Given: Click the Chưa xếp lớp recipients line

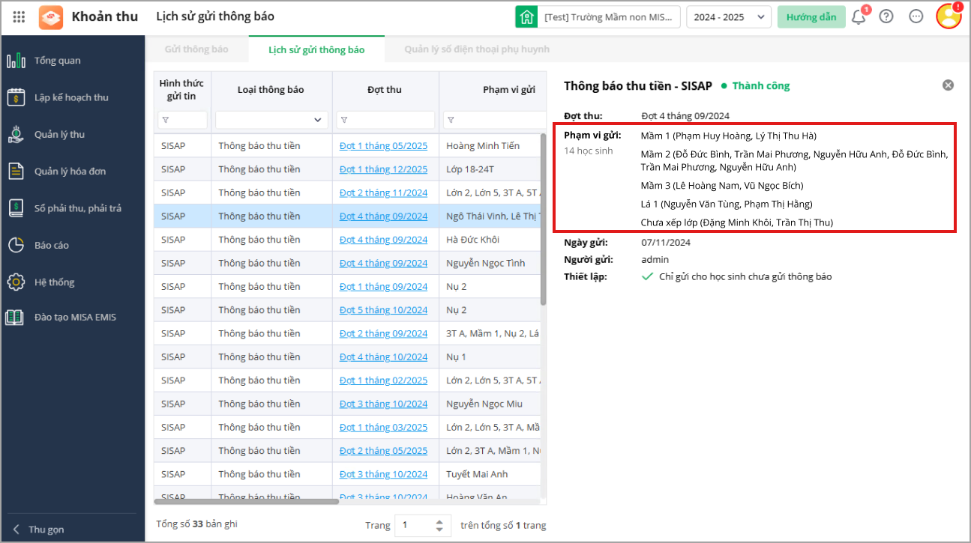Looking at the screenshot, I should (736, 222).
